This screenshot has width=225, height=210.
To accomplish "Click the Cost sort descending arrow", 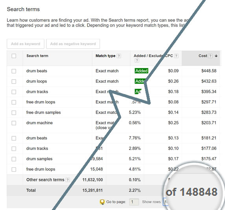I will click(x=216, y=56).
